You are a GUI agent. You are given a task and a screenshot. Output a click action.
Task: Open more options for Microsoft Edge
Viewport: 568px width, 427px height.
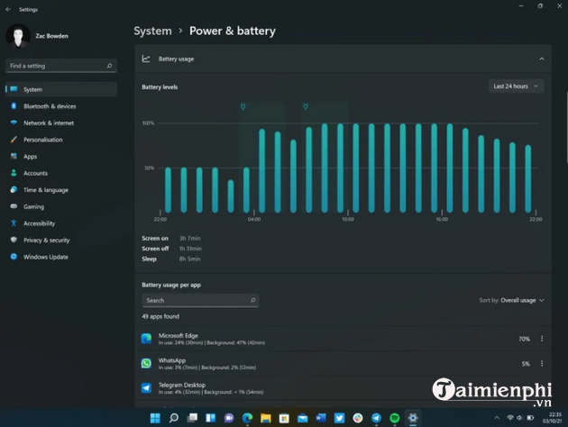tap(542, 339)
